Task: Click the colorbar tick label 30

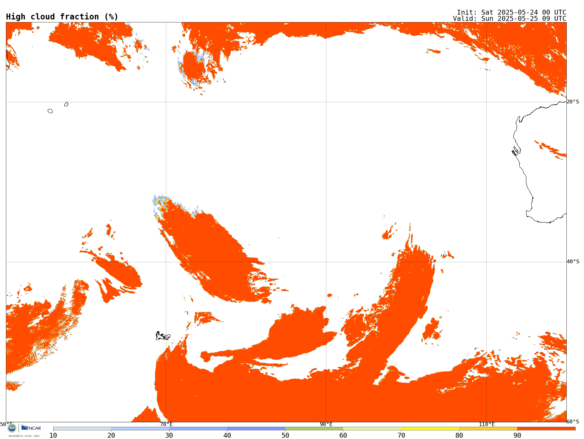Action: [169, 435]
